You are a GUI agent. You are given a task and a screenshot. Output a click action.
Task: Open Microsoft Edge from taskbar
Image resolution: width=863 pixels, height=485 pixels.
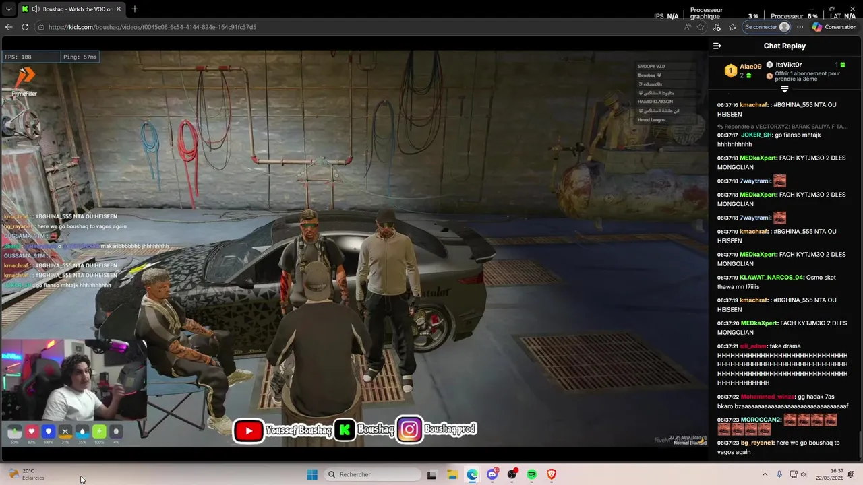[x=472, y=474]
